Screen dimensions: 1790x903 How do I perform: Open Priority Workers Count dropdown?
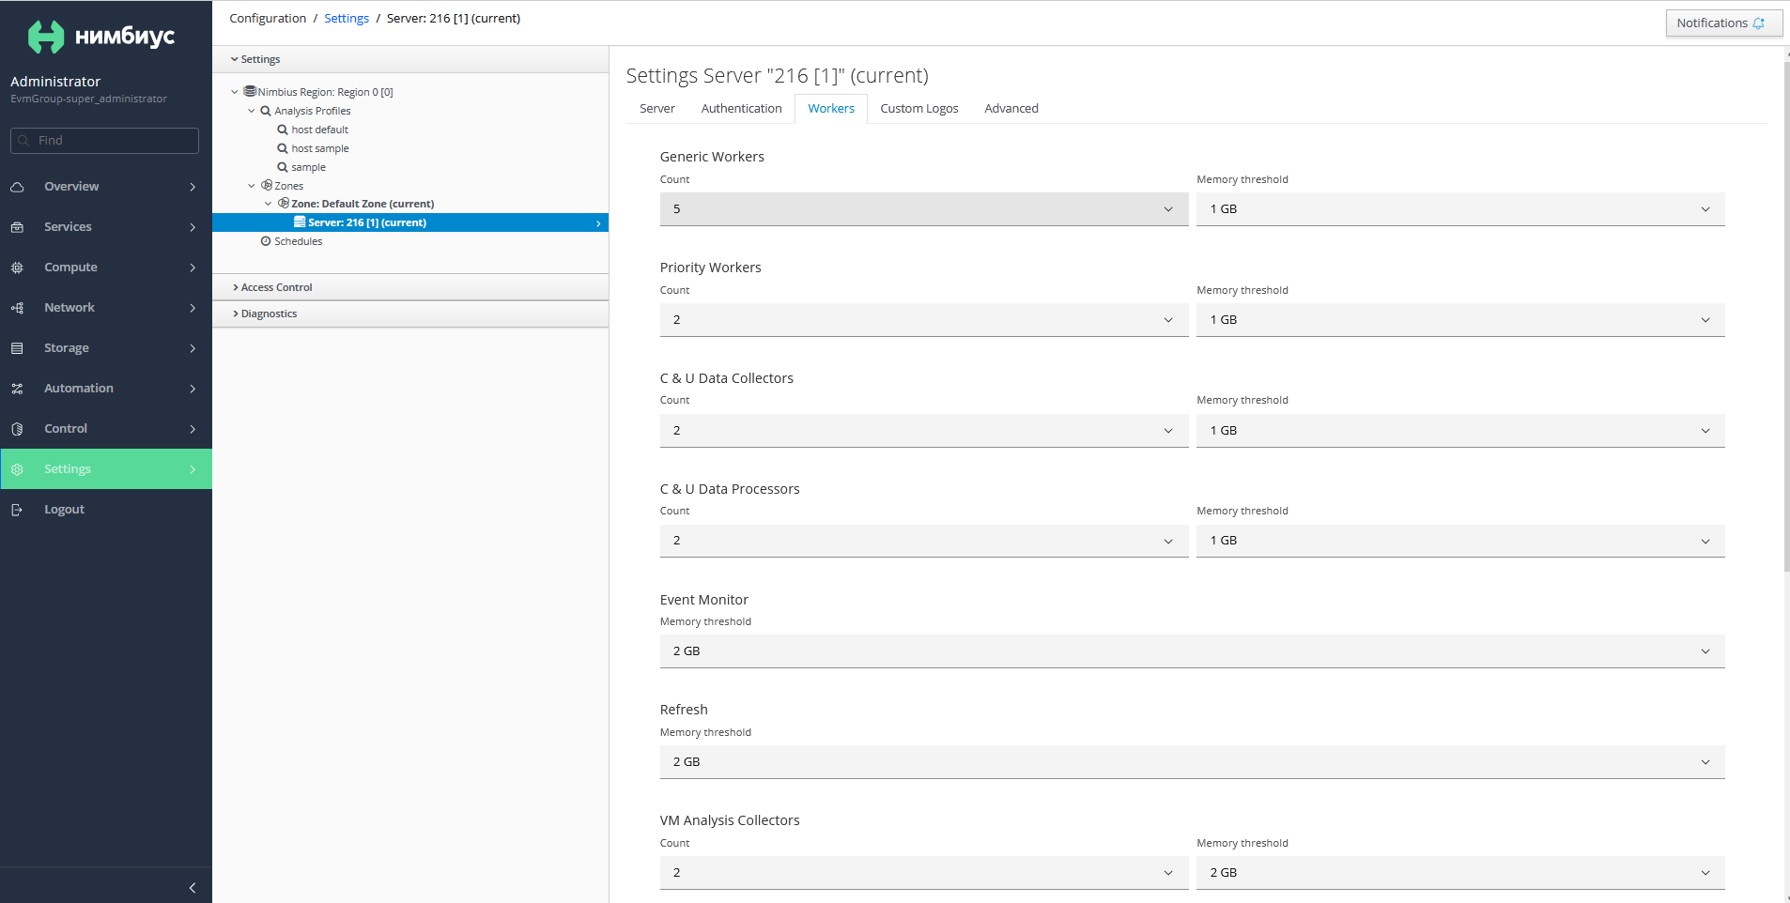pos(924,320)
